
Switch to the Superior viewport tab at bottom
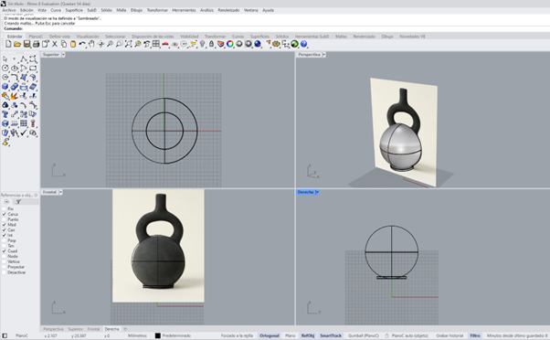pos(76,329)
